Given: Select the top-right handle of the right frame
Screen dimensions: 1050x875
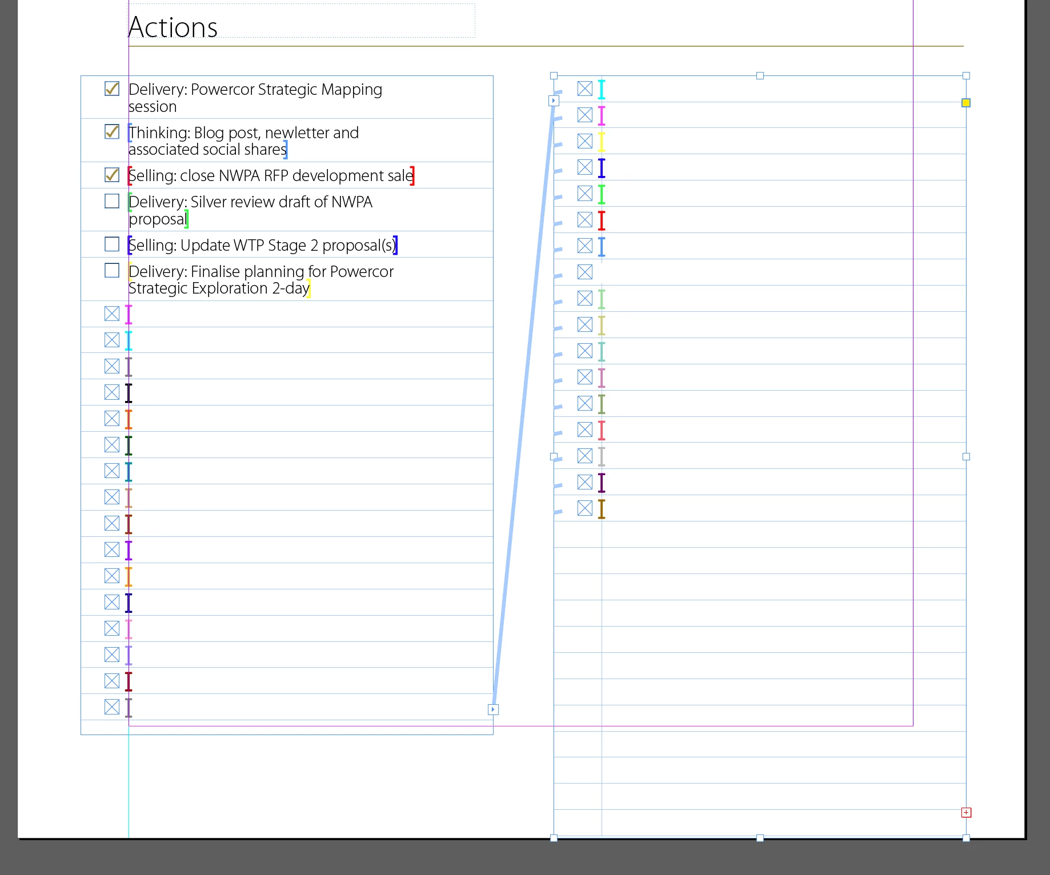Looking at the screenshot, I should point(966,75).
